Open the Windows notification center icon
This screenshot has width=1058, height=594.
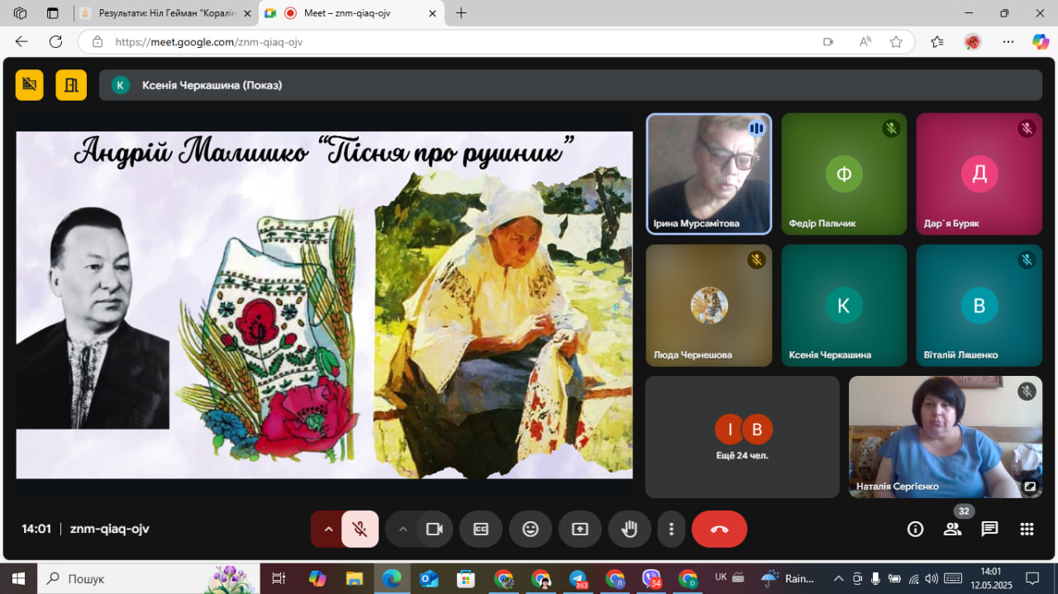tap(1032, 578)
